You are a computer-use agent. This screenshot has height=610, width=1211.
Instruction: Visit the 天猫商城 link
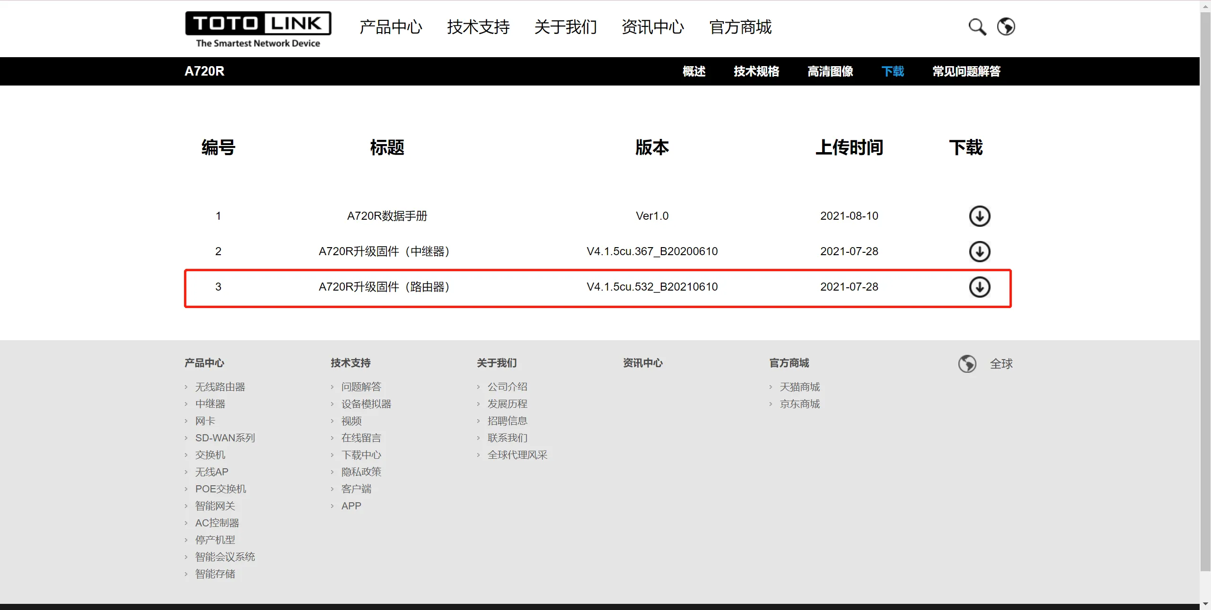(799, 387)
